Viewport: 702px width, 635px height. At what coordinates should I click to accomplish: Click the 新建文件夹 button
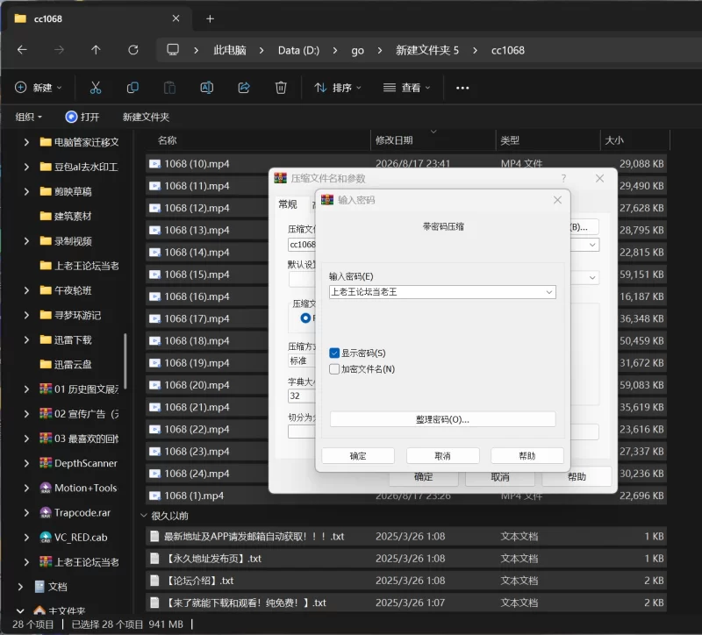[146, 117]
